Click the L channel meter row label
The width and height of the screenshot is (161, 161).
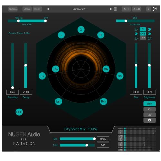120,128
